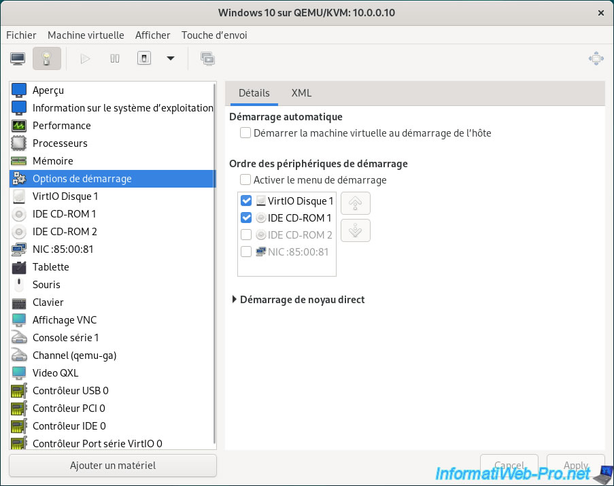Click Ajouter un matériel button
The image size is (614, 486).
(x=113, y=465)
